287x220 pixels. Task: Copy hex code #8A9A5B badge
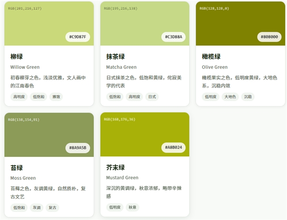coord(78,148)
